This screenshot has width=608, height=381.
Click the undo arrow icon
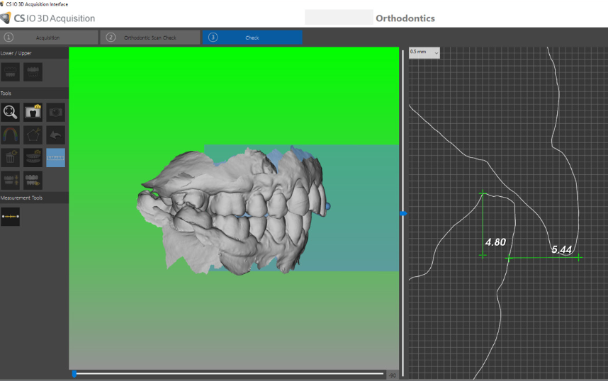pos(55,135)
